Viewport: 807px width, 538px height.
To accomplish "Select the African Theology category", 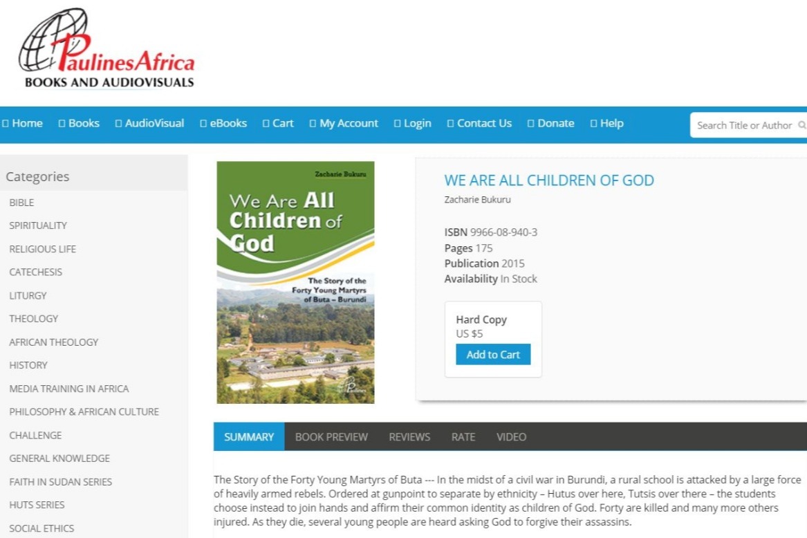I will click(53, 342).
